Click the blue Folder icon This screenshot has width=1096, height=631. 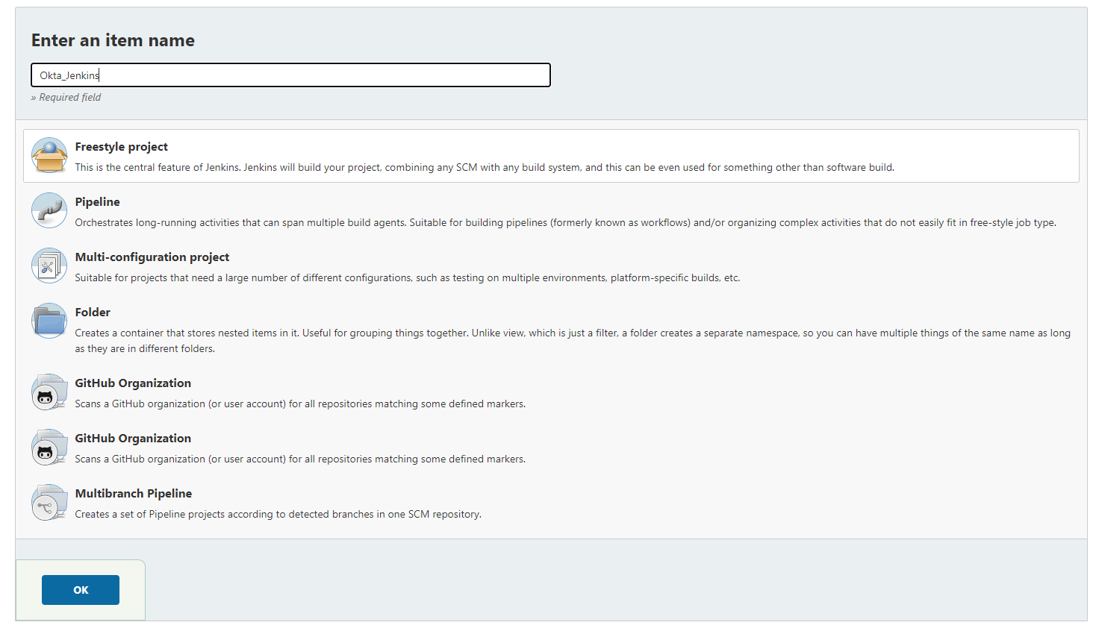pos(49,321)
